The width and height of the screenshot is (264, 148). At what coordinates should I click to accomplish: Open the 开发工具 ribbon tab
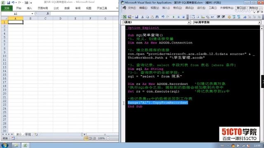(102, 8)
